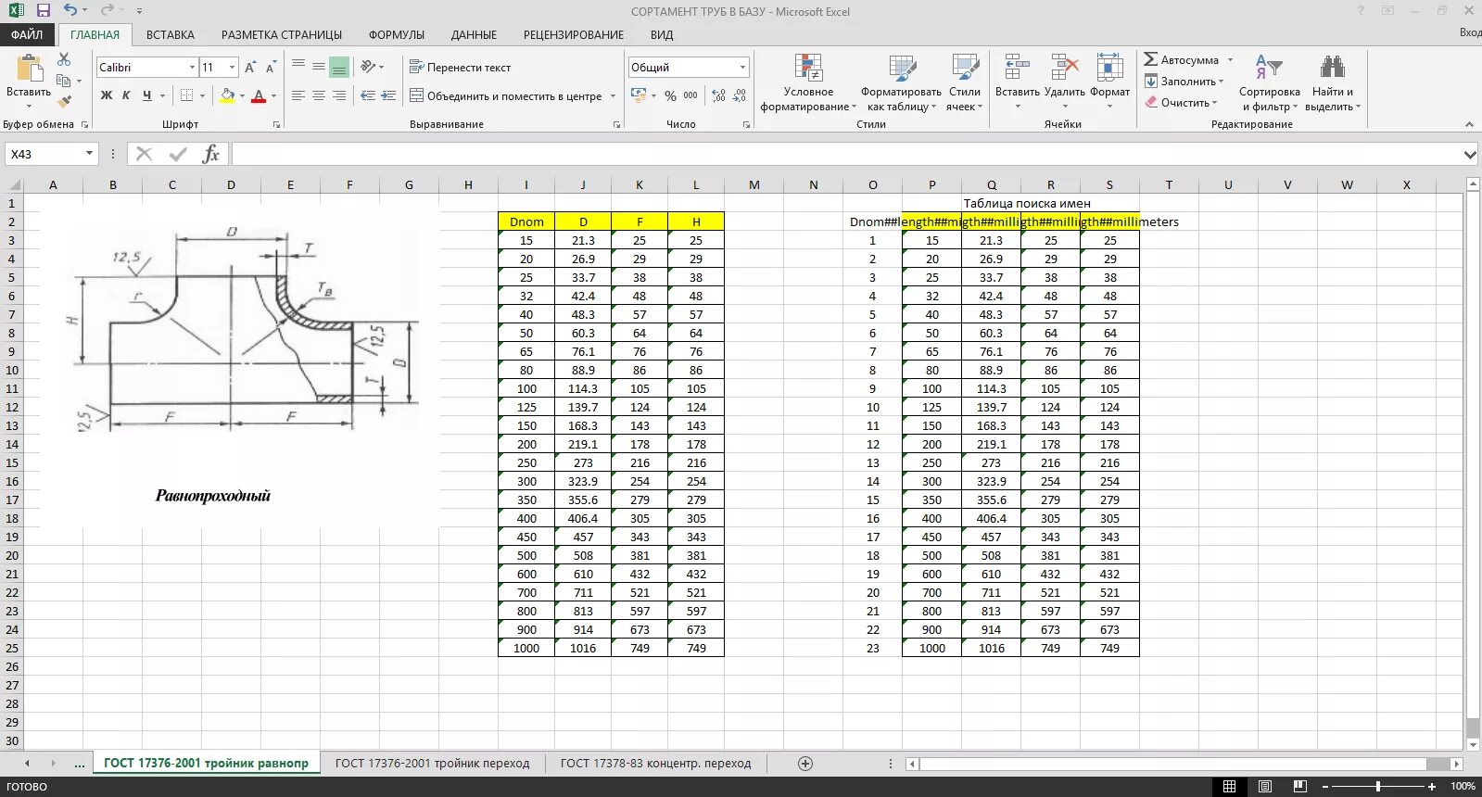Toggle underline Ч formatting
1482x797 pixels.
point(146,95)
